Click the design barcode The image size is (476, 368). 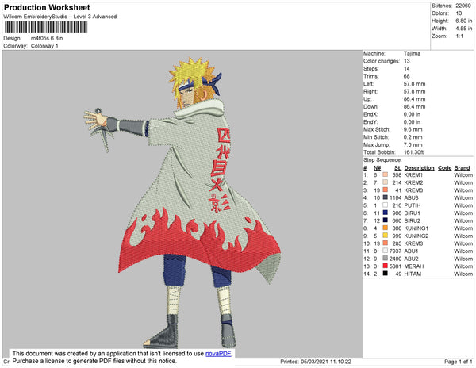[x=46, y=27]
